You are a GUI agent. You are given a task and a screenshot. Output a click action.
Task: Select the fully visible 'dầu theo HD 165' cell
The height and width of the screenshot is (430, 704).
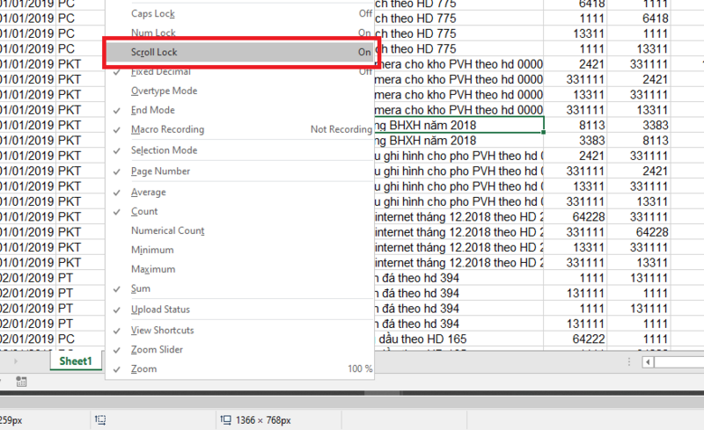coord(458,339)
